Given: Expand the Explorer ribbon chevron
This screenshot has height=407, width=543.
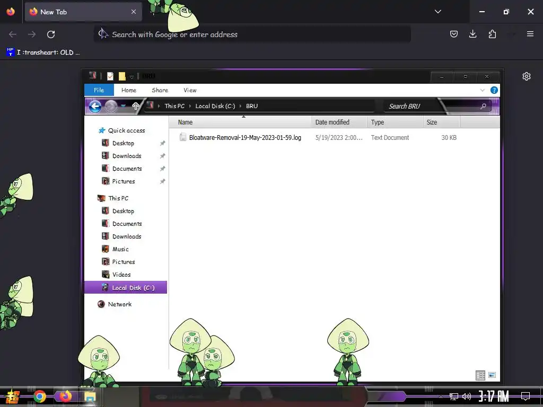Looking at the screenshot, I should [x=483, y=90].
